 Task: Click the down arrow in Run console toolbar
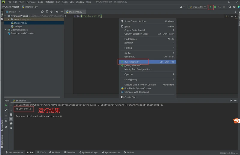11,110
